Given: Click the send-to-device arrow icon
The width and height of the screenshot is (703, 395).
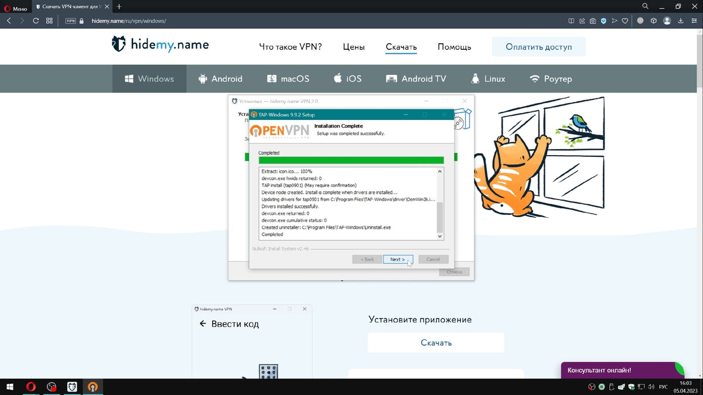Looking at the screenshot, I should [x=615, y=20].
